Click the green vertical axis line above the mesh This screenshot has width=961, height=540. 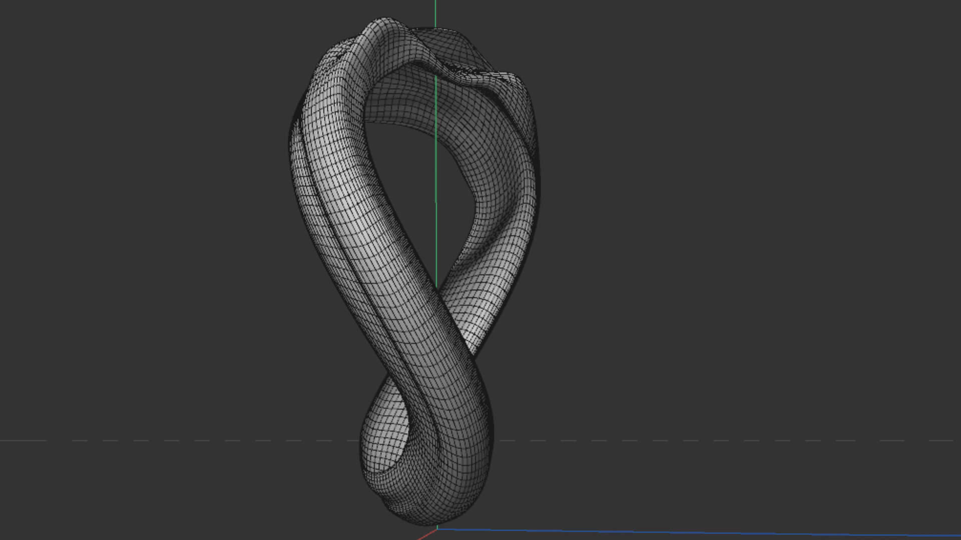click(x=435, y=12)
